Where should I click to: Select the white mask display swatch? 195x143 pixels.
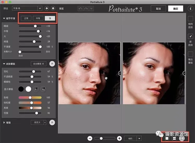tap(28, 89)
